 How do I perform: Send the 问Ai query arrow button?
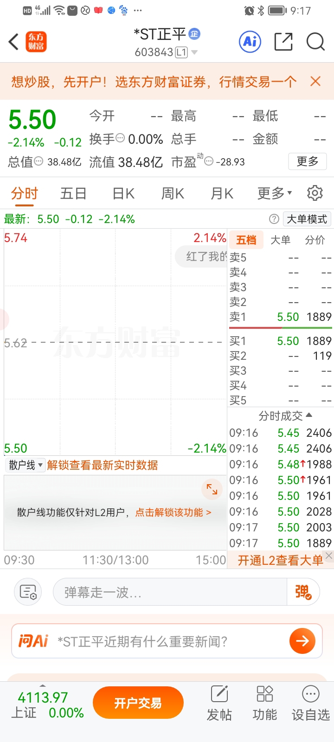pyautogui.click(x=302, y=641)
